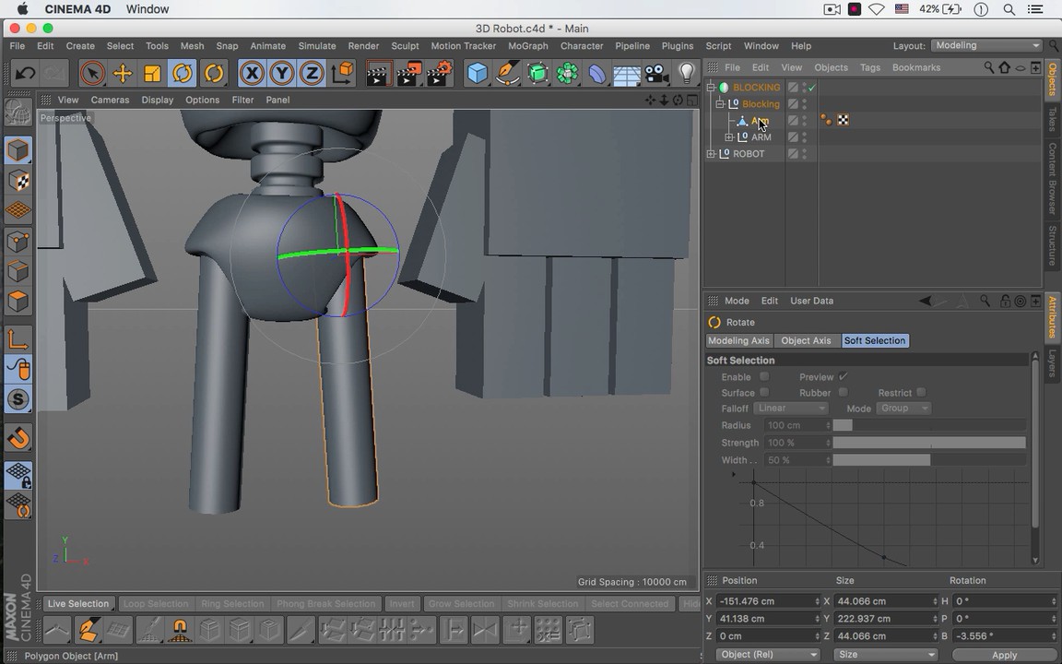Click the Light bulb object icon
The image size is (1062, 664).
pyautogui.click(x=686, y=74)
